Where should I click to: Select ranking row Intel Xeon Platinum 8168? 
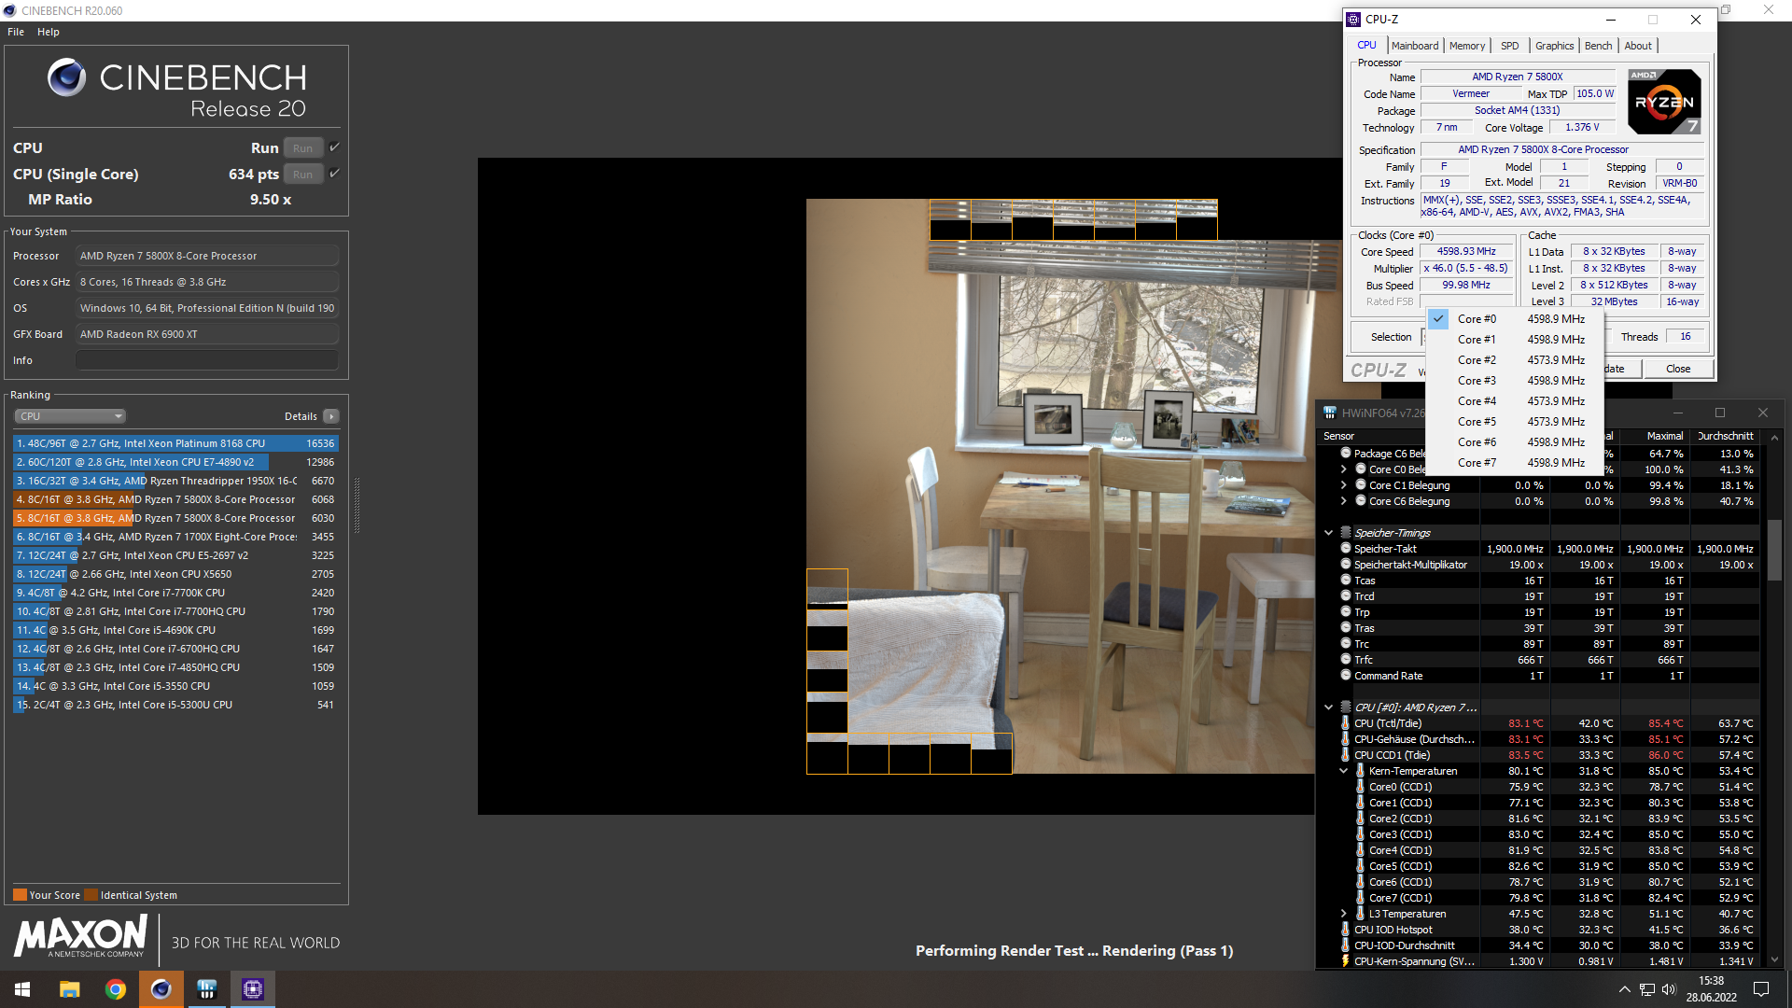pos(175,443)
